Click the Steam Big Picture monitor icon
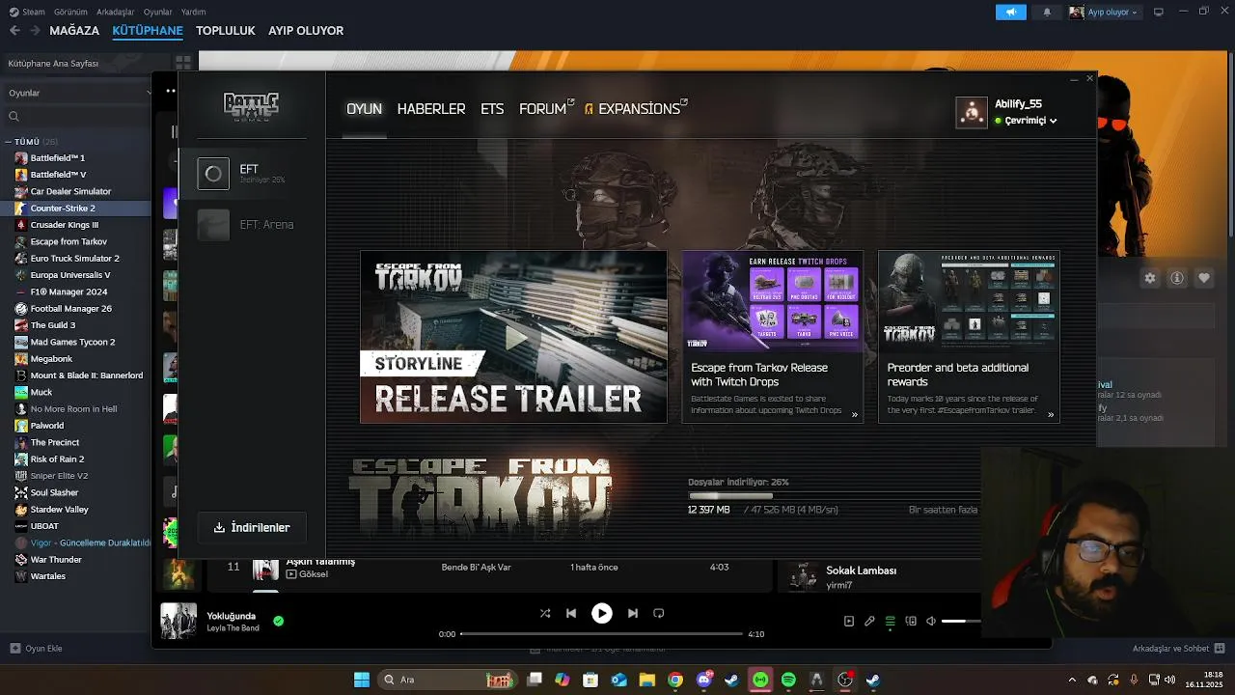1235x695 pixels. pyautogui.click(x=1159, y=12)
